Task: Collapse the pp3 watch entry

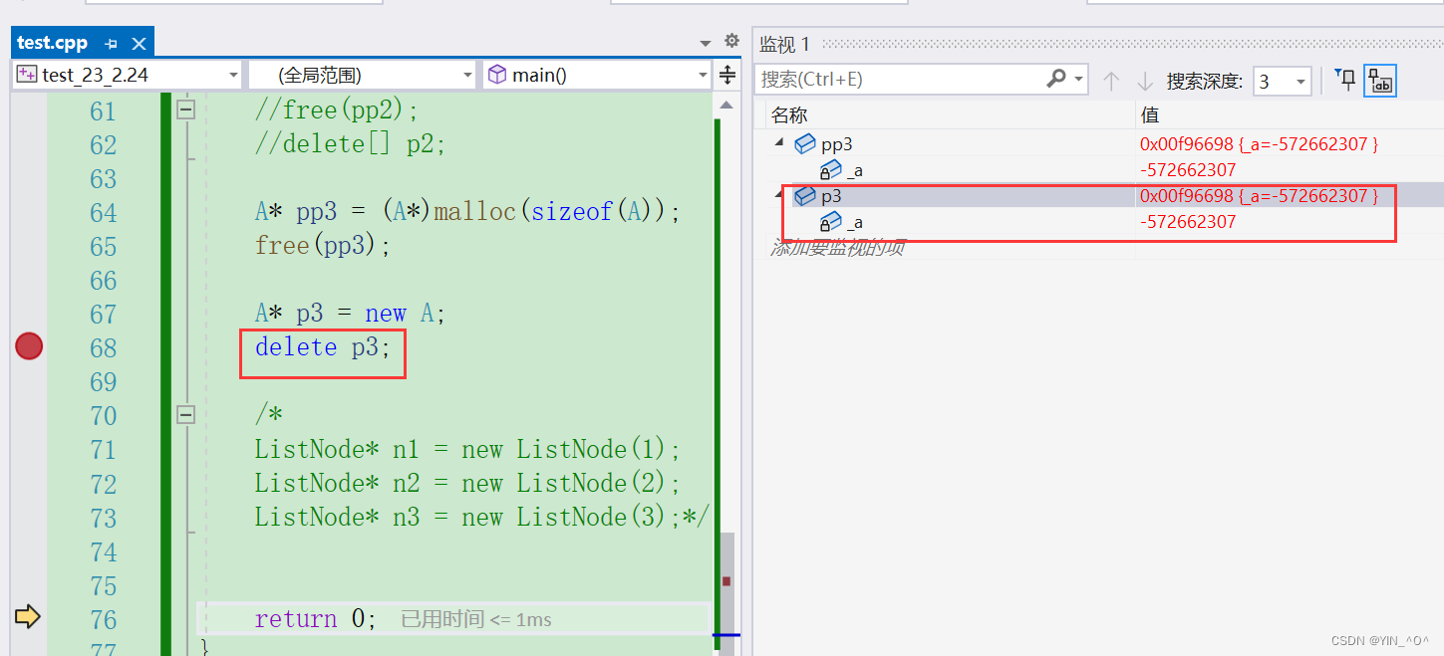Action: click(780, 143)
